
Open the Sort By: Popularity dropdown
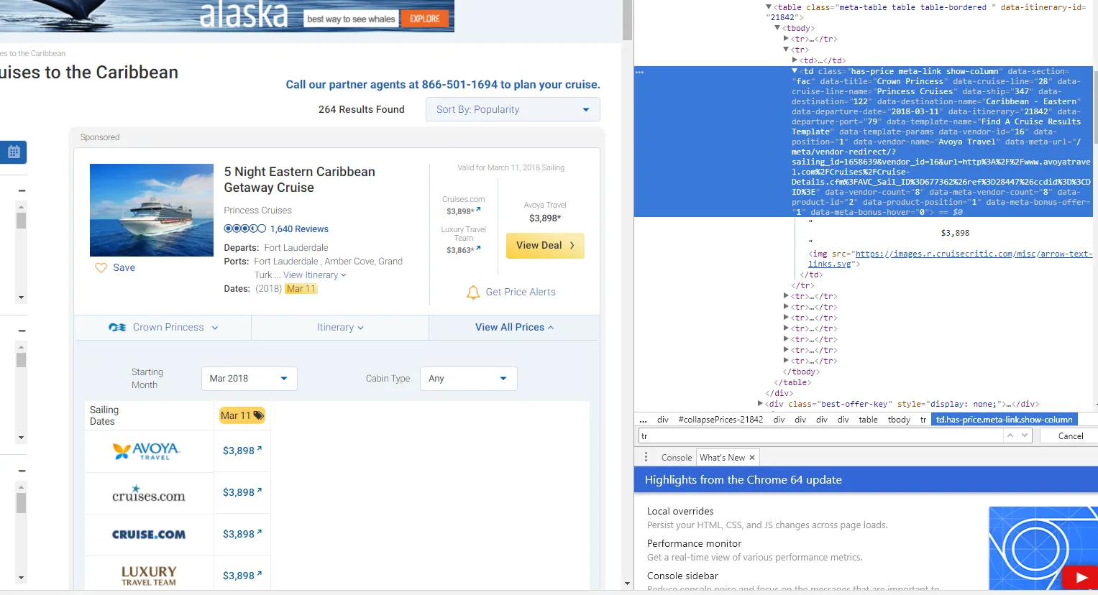[513, 109]
